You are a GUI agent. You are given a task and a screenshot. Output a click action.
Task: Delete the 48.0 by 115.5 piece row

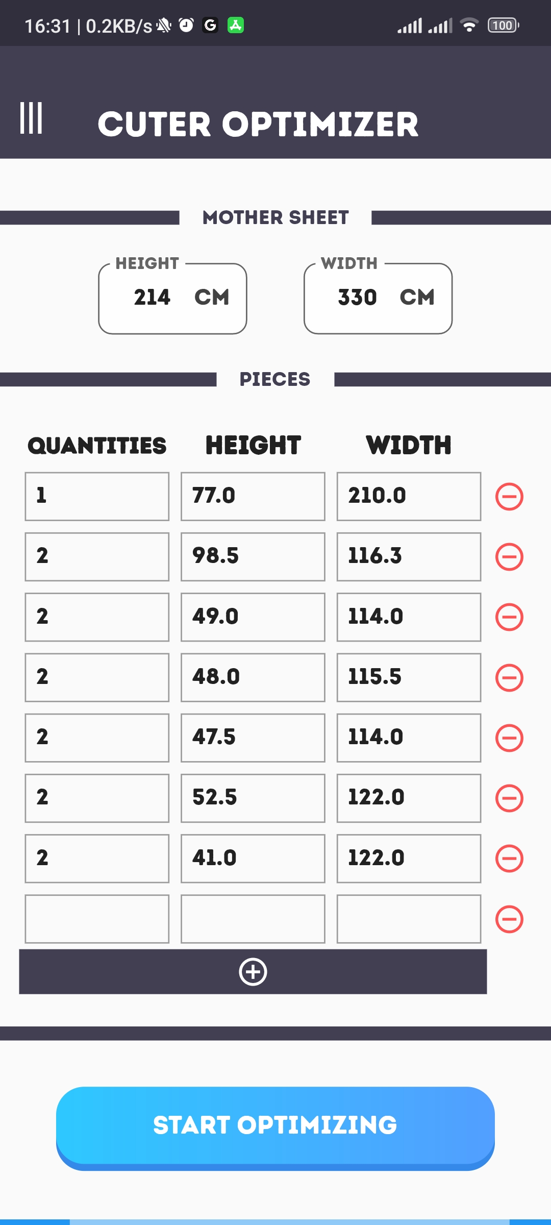509,678
